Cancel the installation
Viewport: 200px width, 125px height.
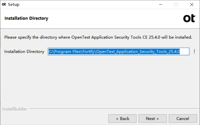tap(183, 119)
